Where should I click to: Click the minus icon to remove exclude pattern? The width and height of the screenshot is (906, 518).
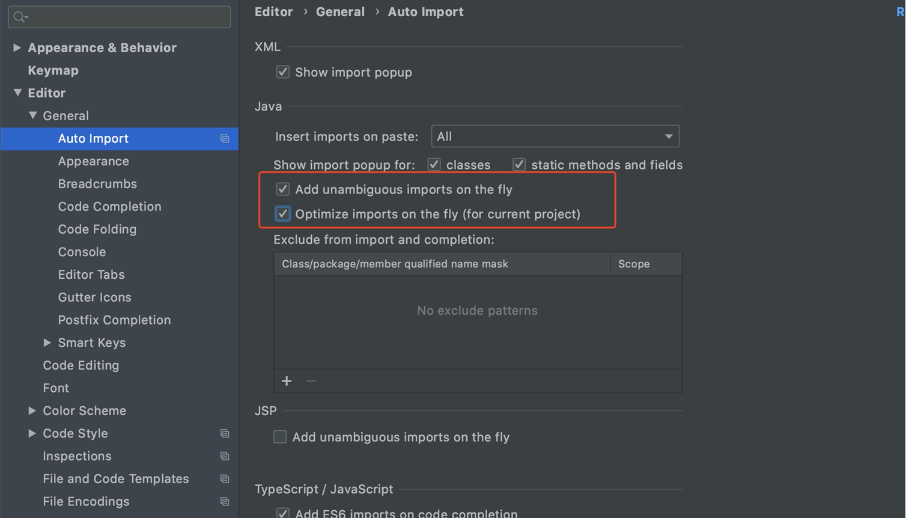311,381
